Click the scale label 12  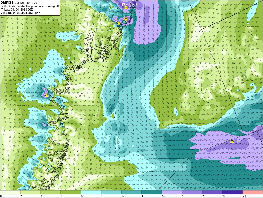(x=123, y=196)
